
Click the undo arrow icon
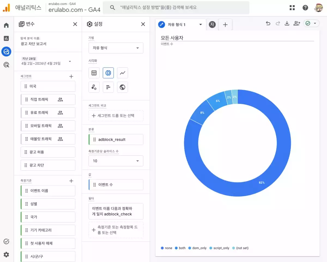tap(268, 24)
